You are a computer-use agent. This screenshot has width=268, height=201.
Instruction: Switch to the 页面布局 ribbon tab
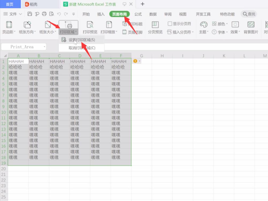120,14
